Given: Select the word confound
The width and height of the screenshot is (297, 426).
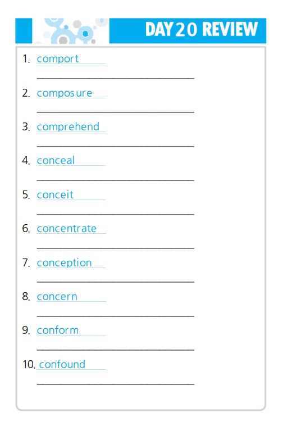Looking at the screenshot, I should [62, 364].
